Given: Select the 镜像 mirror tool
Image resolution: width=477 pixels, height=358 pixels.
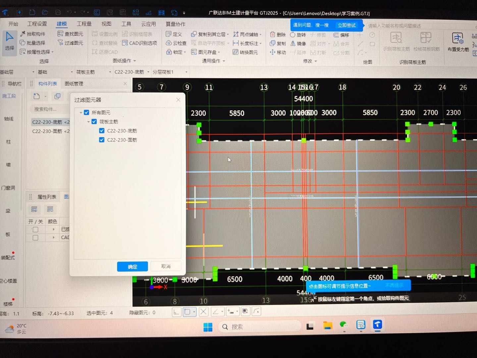Looking at the screenshot, I should click(x=298, y=43).
